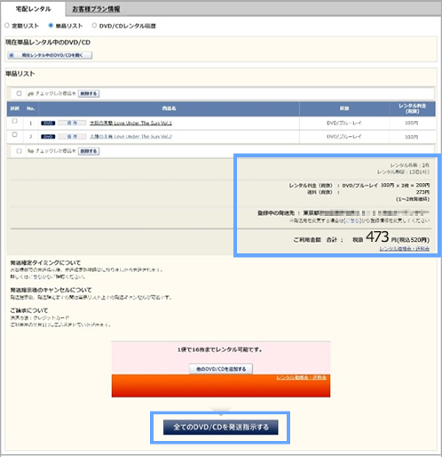Screen dimensions: 442x457
Task: Switch to the お客様プラン情報 tab
Action: click(x=96, y=9)
